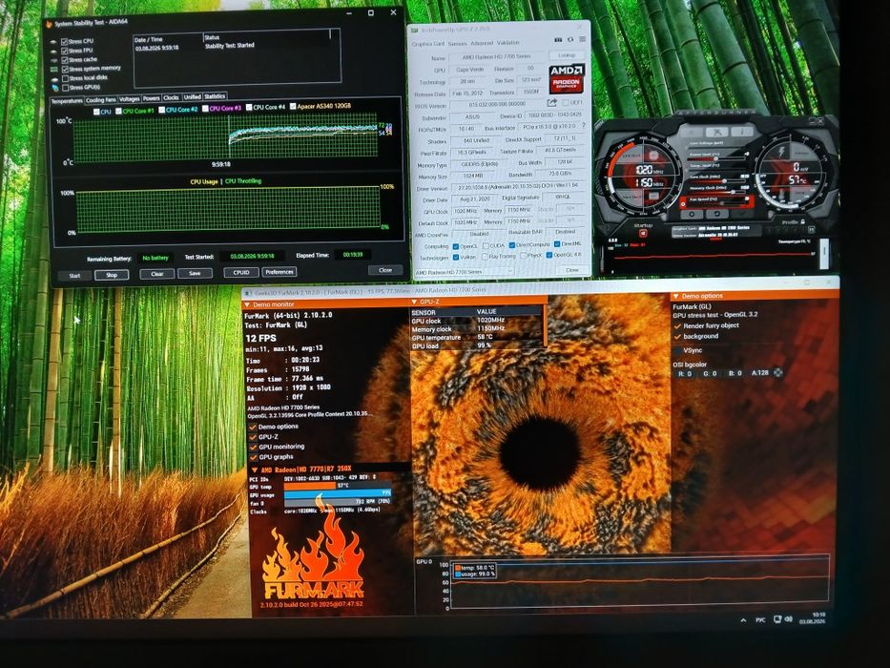Uncheck Stress CPU in AIDA64
Image resolution: width=890 pixels, height=668 pixels.
(65, 41)
